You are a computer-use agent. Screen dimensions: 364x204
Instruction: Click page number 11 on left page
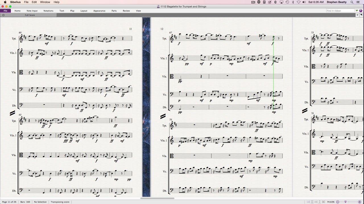pos(131,29)
